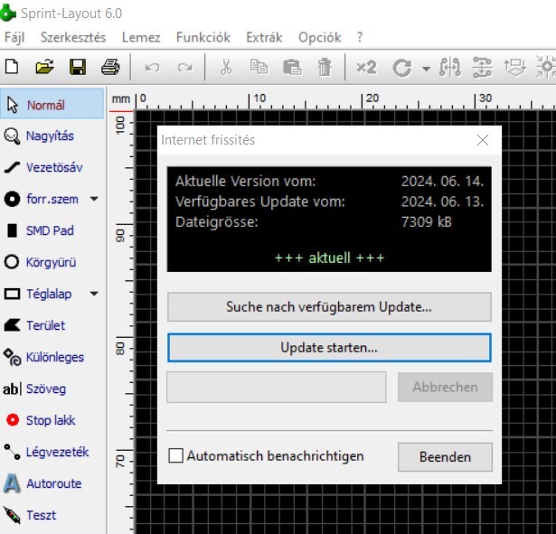The width and height of the screenshot is (556, 534).
Task: Select the Normál pointer tool
Action: [x=52, y=105]
